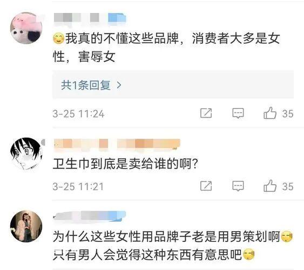Share the 3-25 11:21 comment
304x270 pixels.
(x=206, y=186)
